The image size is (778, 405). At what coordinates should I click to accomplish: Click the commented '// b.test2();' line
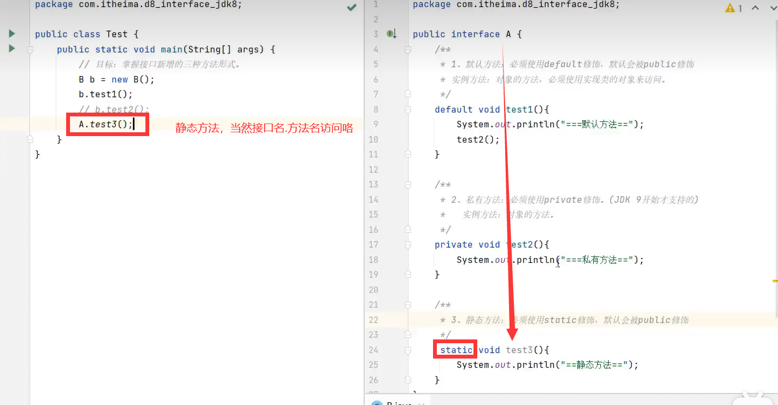pyautogui.click(x=114, y=109)
